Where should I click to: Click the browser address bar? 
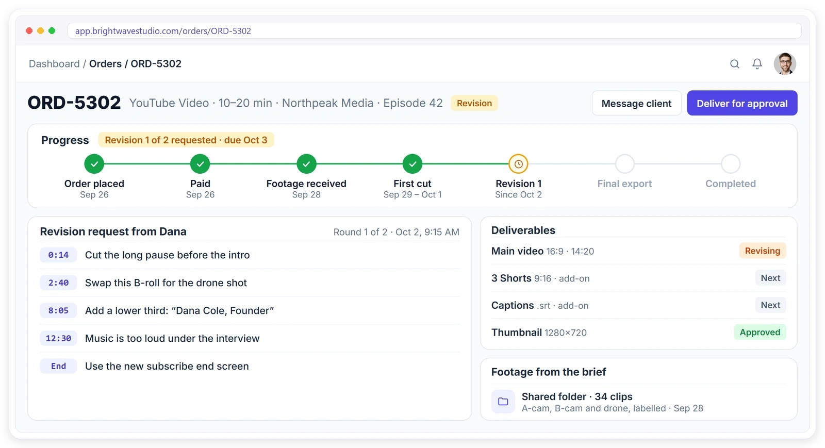pos(434,31)
